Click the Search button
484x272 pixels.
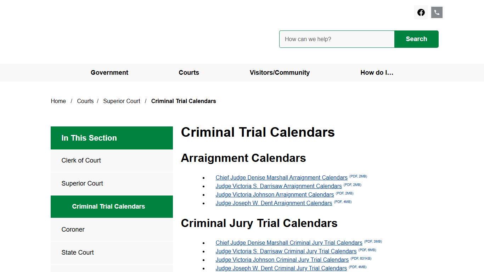tap(416, 39)
